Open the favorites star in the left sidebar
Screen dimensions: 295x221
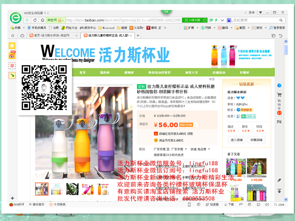tap(12, 45)
